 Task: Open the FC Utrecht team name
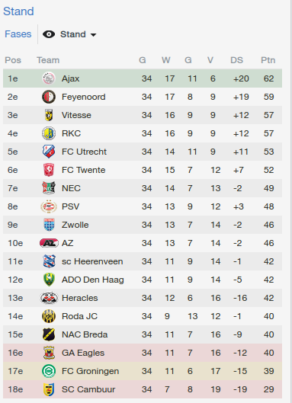pos(84,152)
